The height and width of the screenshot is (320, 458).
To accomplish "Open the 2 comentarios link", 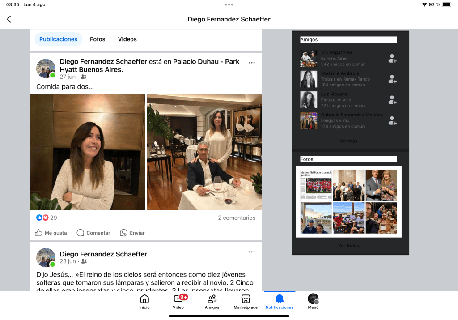I will pyautogui.click(x=237, y=218).
